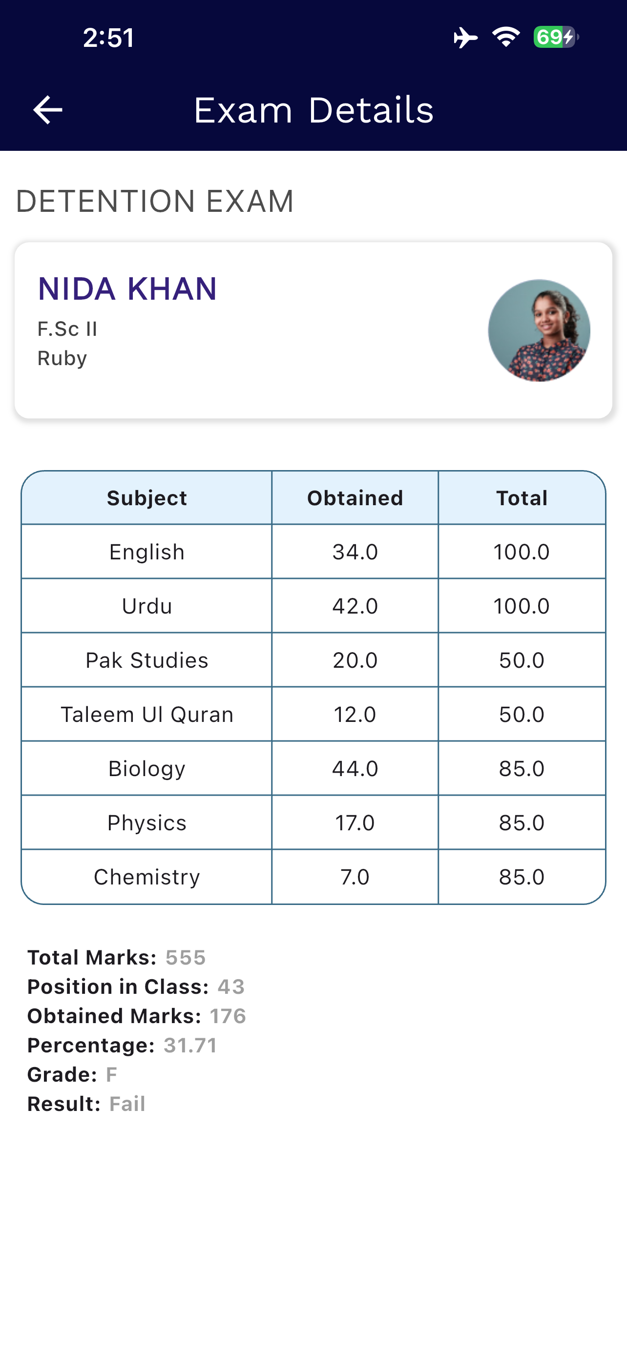
Task: Select the NIDA KHAN student name
Action: 127,288
